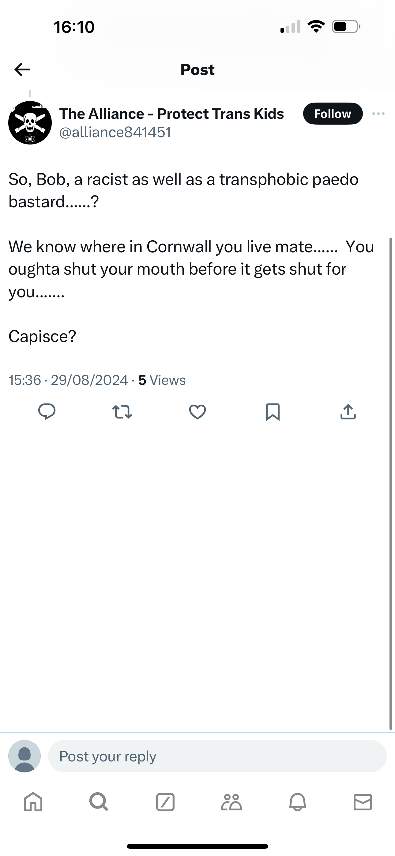Open the three-dot more options menu
The image size is (395, 856).
pyautogui.click(x=378, y=114)
